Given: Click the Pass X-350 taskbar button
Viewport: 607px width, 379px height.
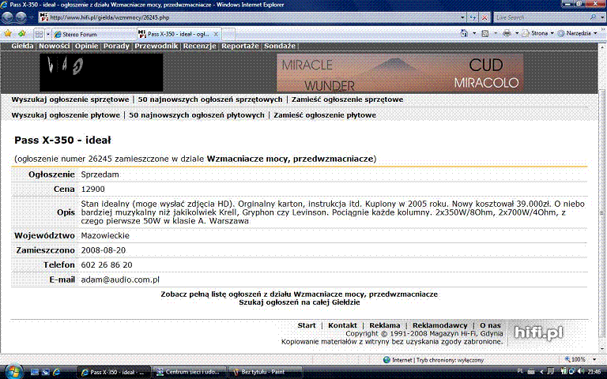Looking at the screenshot, I should 114,372.
